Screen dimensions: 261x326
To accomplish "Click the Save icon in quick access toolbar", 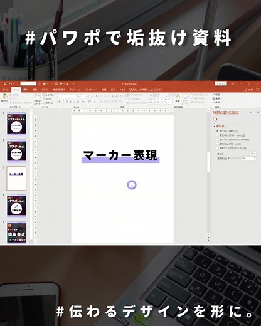I will [x=5, y=84].
